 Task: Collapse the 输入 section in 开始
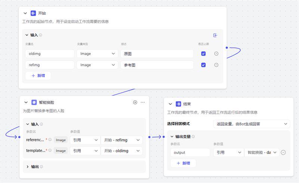point(27,35)
